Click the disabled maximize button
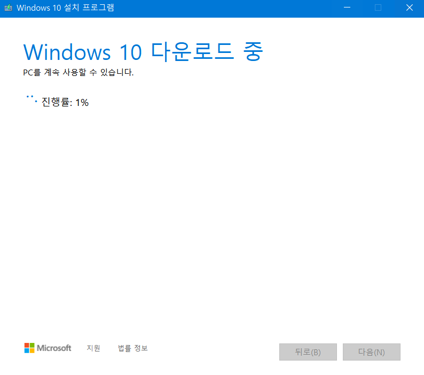The width and height of the screenshot is (424, 375). coord(378,7)
